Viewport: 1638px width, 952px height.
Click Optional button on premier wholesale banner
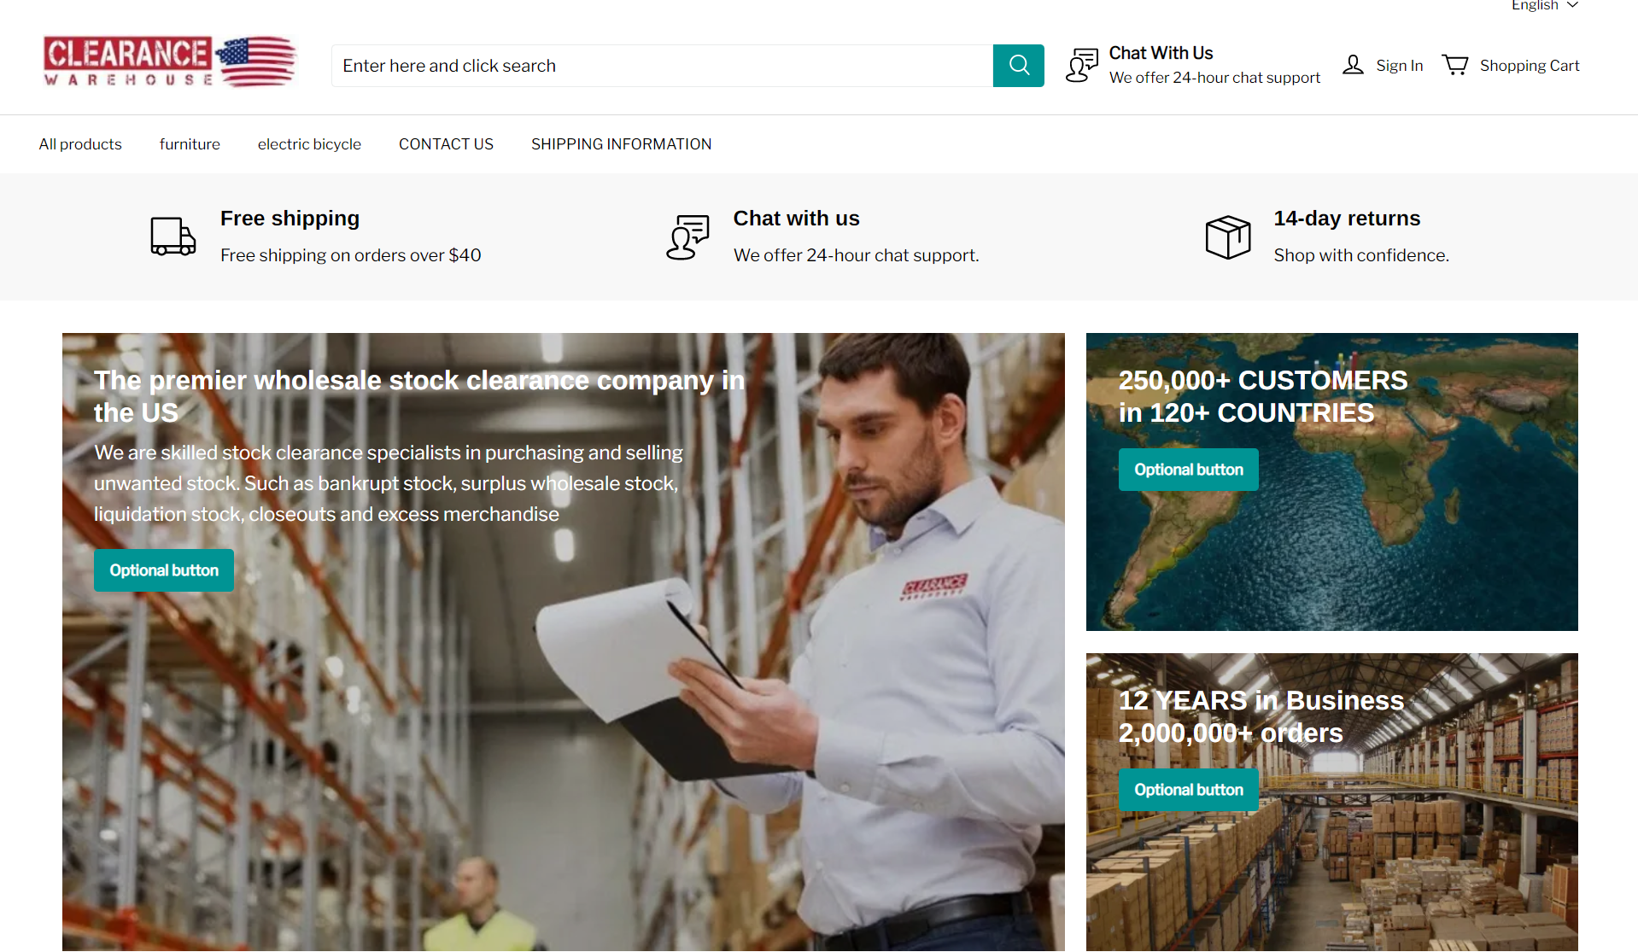click(x=164, y=570)
